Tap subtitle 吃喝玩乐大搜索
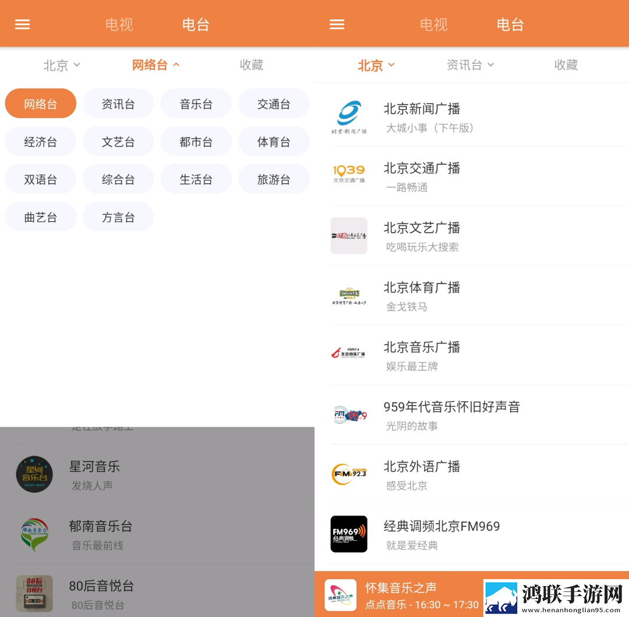Image resolution: width=629 pixels, height=617 pixels. [x=422, y=247]
